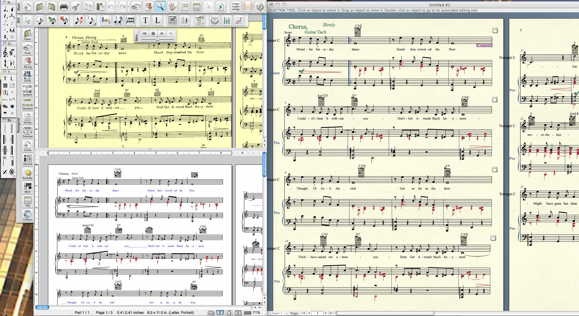
Task: Collapse the Notes palette
Action: tap(5, 2)
